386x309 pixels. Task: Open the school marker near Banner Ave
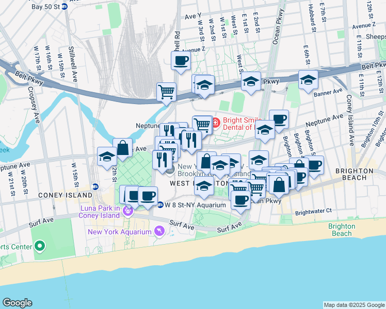tap(308, 81)
